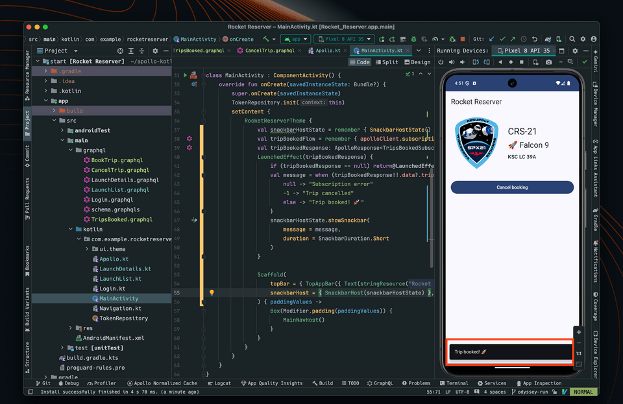The width and height of the screenshot is (623, 404).
Task: Toggle the Gradle tool window on right
Action: point(595,219)
